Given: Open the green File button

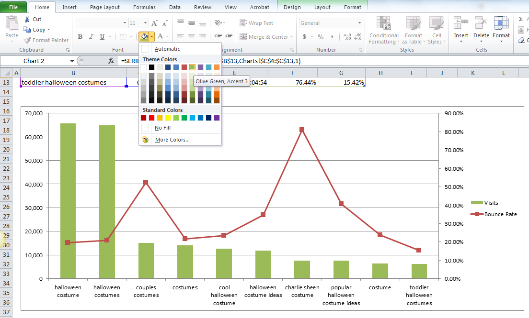Looking at the screenshot, I should coord(13,7).
